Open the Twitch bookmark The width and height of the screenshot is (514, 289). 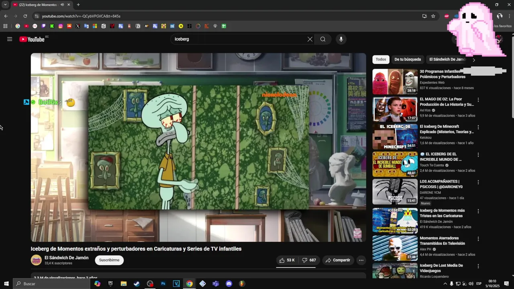click(43, 26)
